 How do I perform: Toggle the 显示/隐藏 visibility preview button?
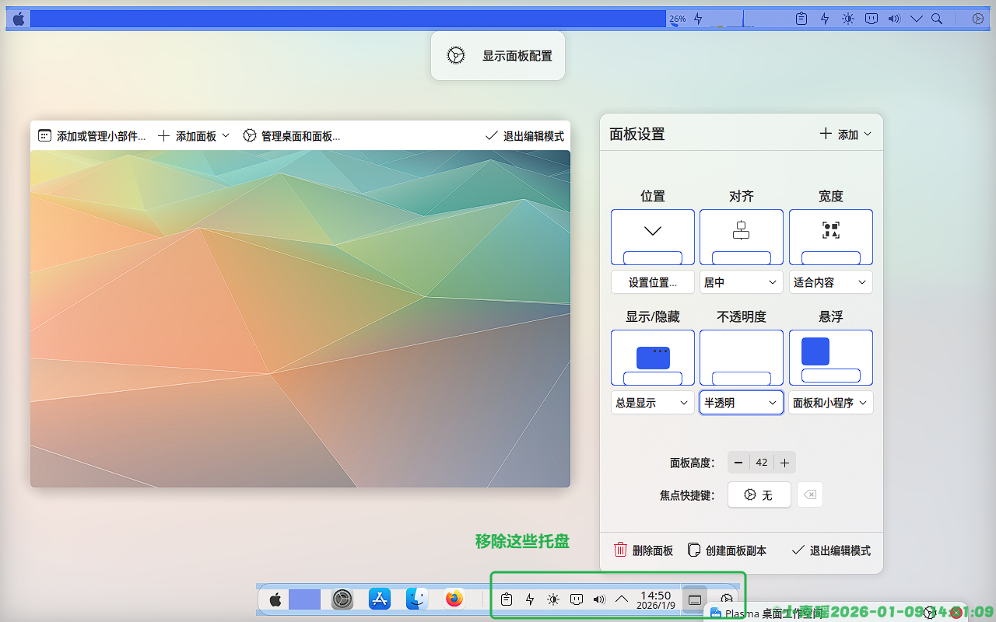click(x=652, y=358)
